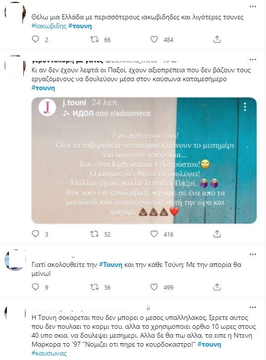
Task: Like the tweet with 484 likes
Action: tap(154, 40)
